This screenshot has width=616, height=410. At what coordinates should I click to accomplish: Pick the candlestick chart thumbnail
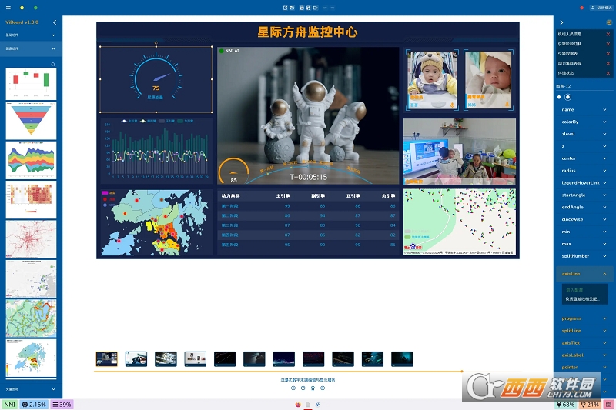[x=31, y=83]
